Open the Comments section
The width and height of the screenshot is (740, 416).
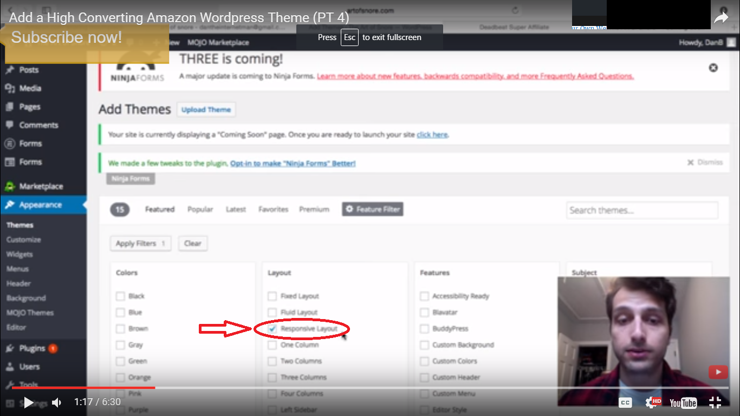coord(39,125)
